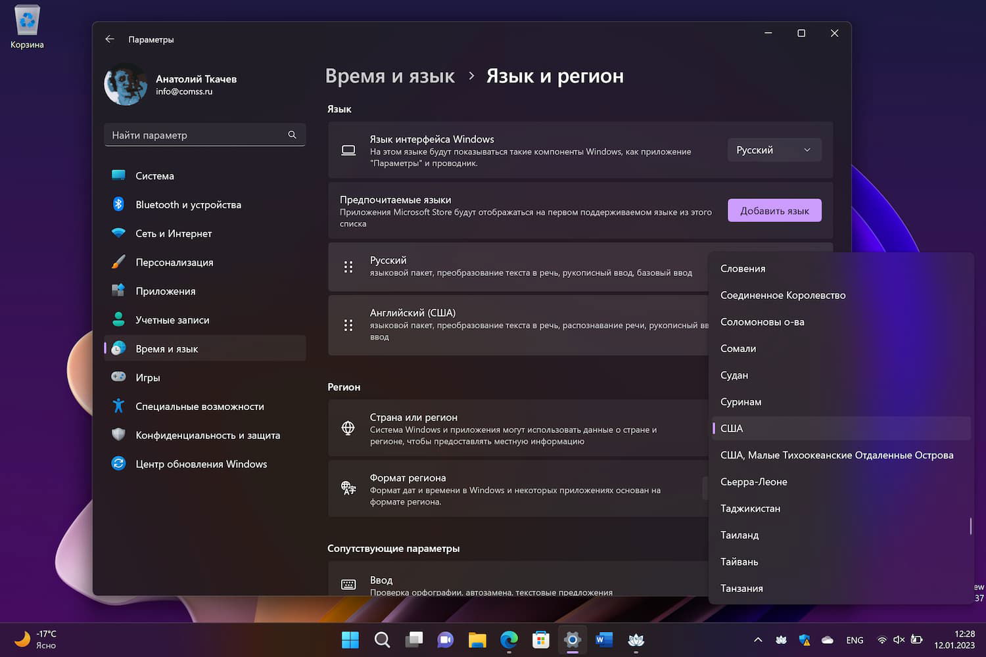
Task: Pick Таиланд from the dropdown list
Action: tap(841, 535)
